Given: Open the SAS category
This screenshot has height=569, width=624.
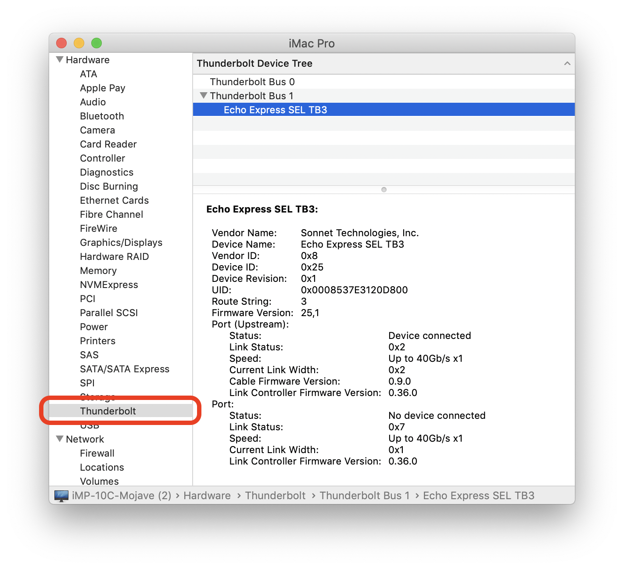Looking at the screenshot, I should pos(89,355).
